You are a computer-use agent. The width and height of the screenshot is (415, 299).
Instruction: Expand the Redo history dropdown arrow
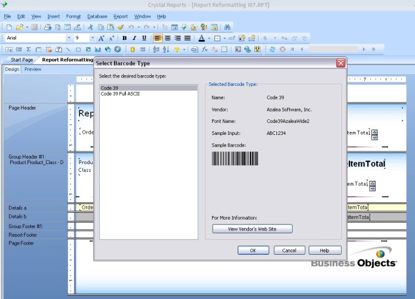(154, 27)
